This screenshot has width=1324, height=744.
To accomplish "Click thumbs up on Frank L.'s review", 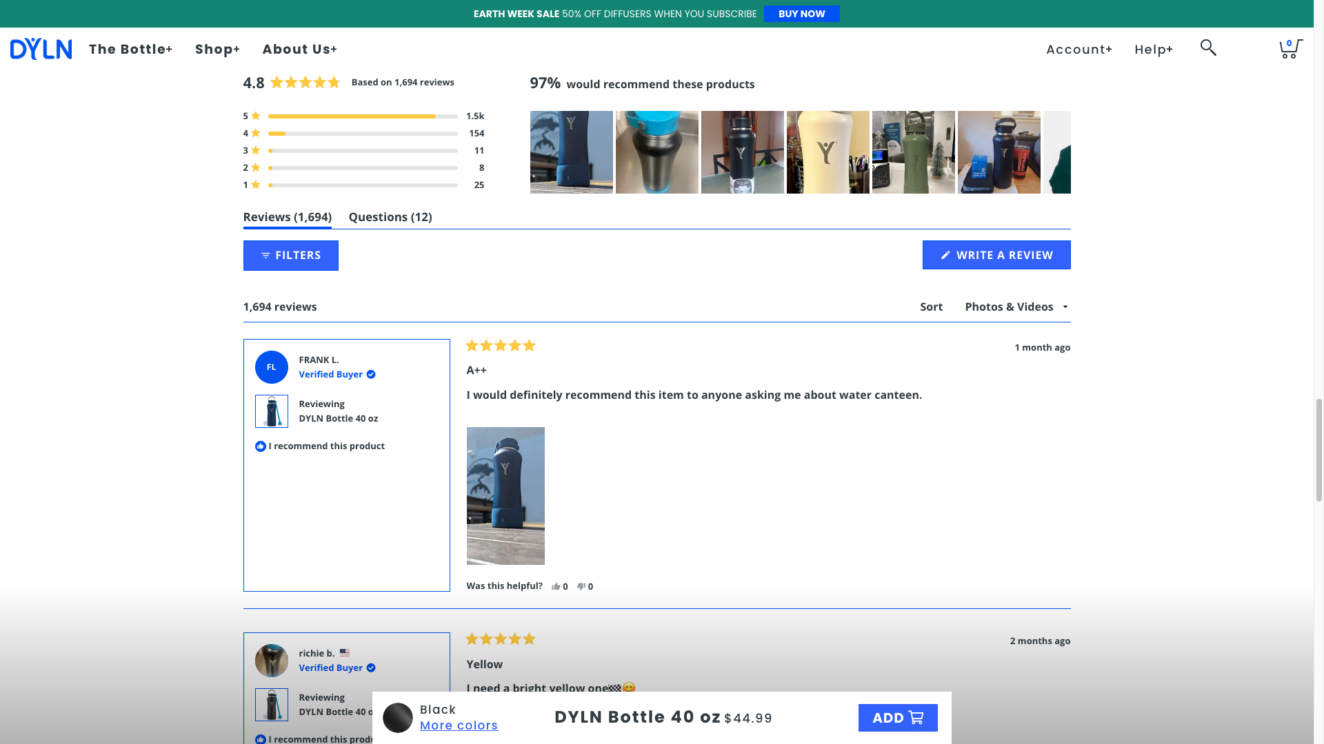I will [x=556, y=586].
